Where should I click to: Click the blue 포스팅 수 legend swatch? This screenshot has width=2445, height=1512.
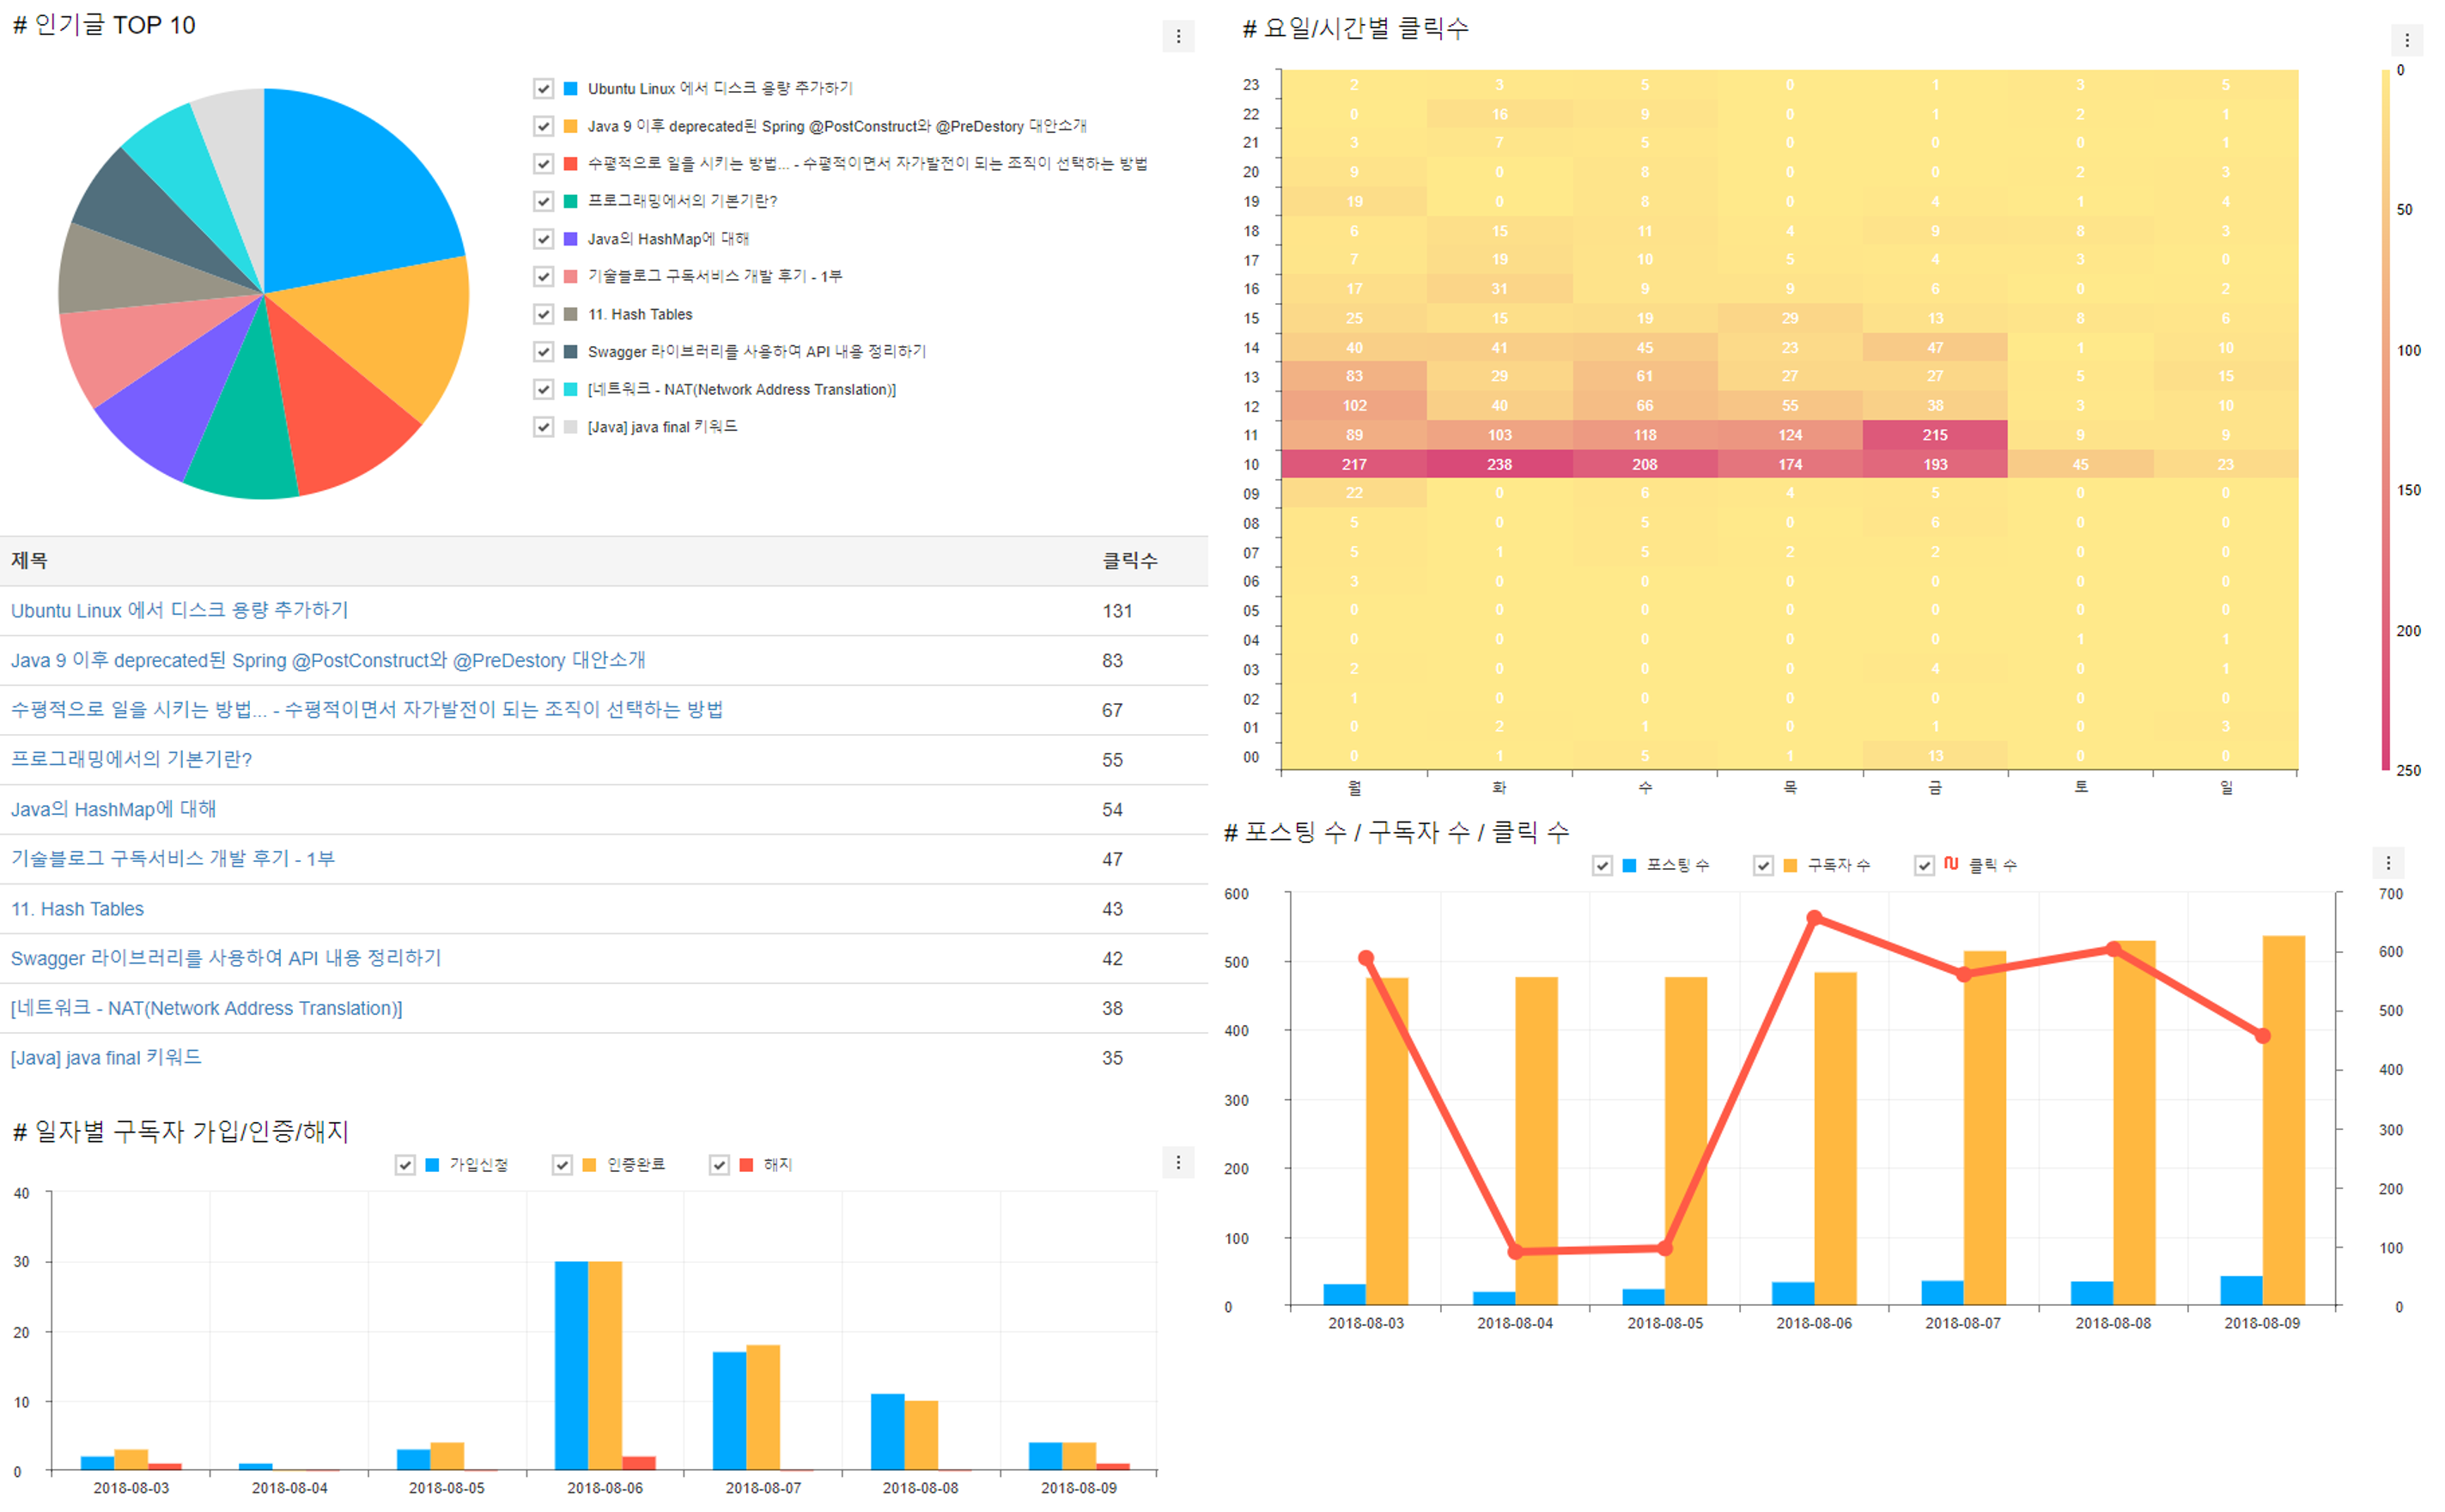click(1629, 865)
